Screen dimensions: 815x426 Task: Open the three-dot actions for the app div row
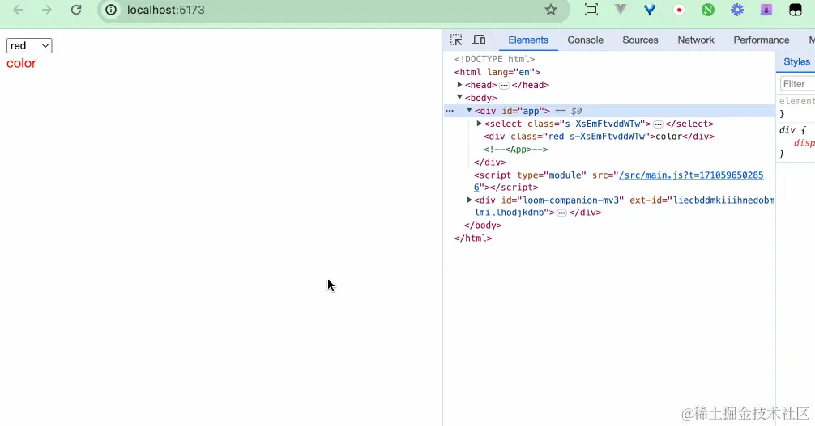[450, 111]
